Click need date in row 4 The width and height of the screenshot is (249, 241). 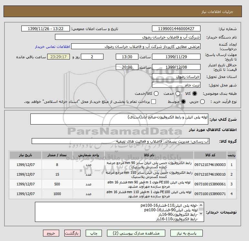26,194
